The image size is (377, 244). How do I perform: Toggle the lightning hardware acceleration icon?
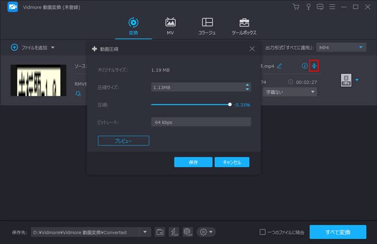point(174,232)
